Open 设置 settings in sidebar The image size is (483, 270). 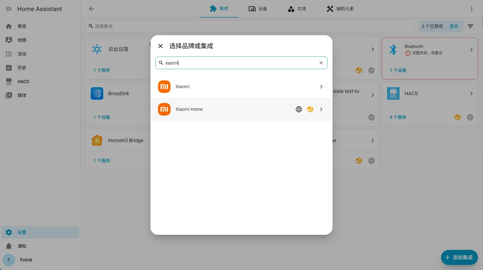40,232
